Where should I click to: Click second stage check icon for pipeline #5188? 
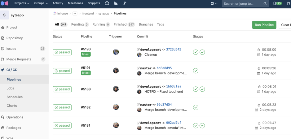click(x=202, y=89)
